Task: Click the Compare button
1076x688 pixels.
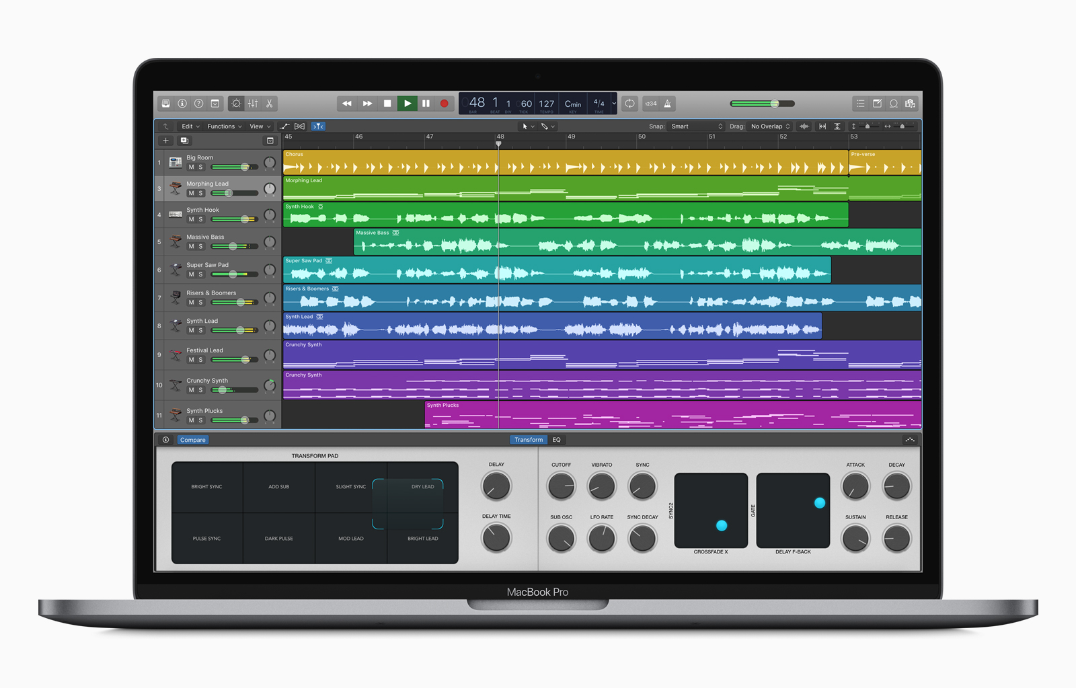Action: 193,440
